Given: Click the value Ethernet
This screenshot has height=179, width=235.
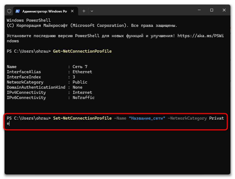Looking at the screenshot, I should point(82,72).
